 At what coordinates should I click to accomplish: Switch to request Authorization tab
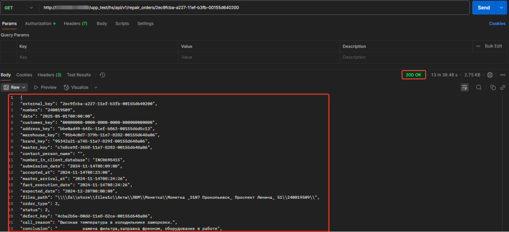[x=40, y=23]
